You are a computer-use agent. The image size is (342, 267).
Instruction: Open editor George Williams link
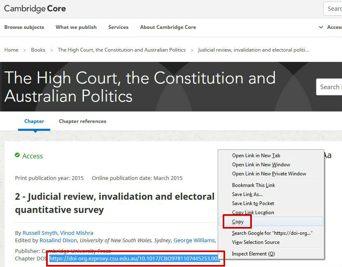coord(194,240)
